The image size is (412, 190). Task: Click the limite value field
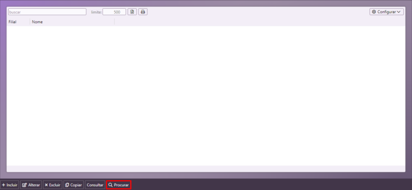tap(114, 12)
